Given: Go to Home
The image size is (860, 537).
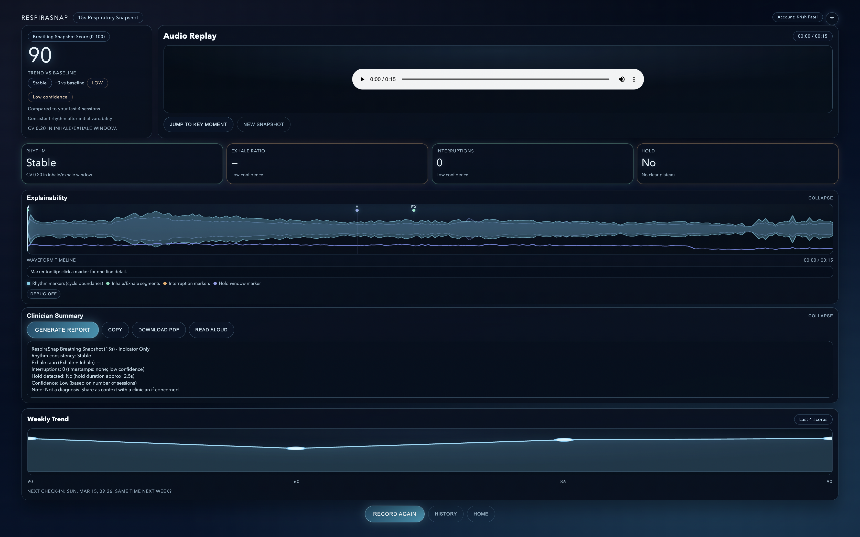Looking at the screenshot, I should click(x=480, y=514).
